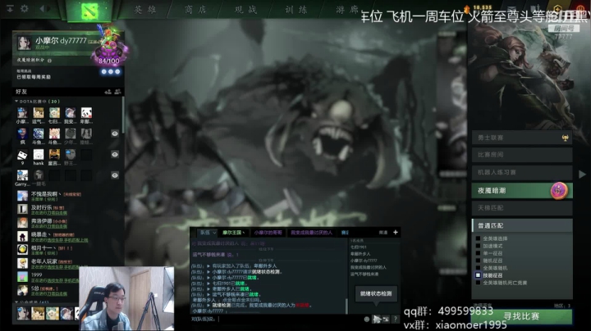Open the 游廊 (Arcade) tab

(346, 10)
